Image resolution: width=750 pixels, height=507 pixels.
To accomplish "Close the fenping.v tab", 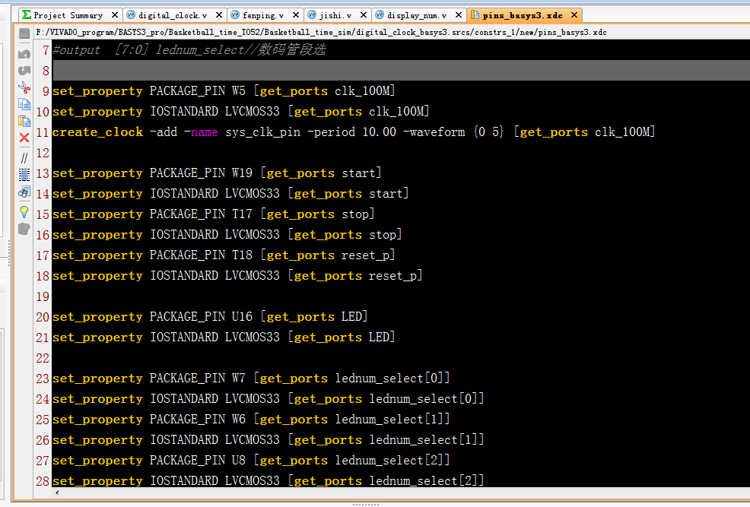I will [296, 15].
